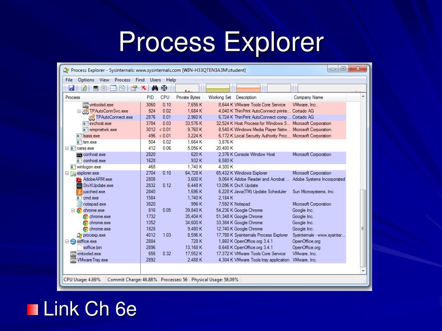442x331 pixels.
Task: Click the scrollbar up arrow
Action: [363, 97]
